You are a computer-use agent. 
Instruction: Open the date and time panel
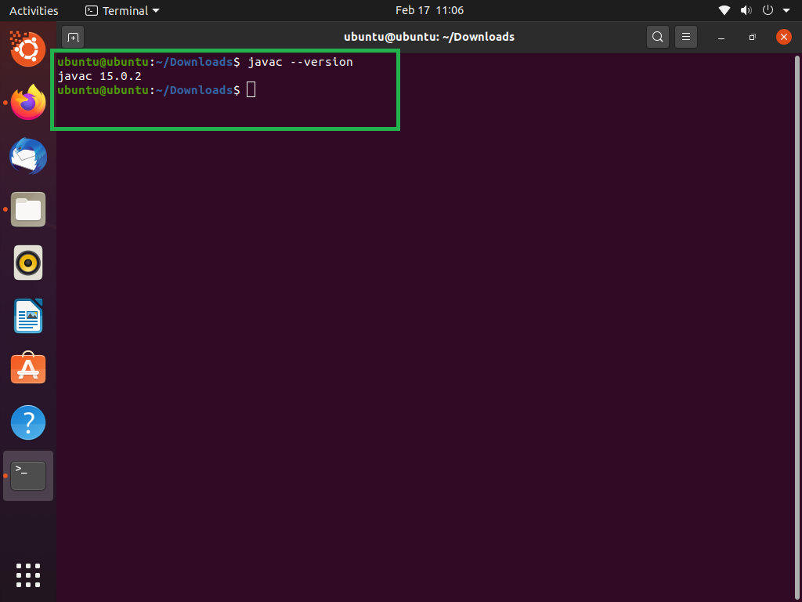click(x=430, y=10)
